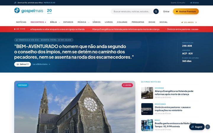Screen dimensions: 213x133
Task: Open the Estudos menu item
Action: pos(68,22)
